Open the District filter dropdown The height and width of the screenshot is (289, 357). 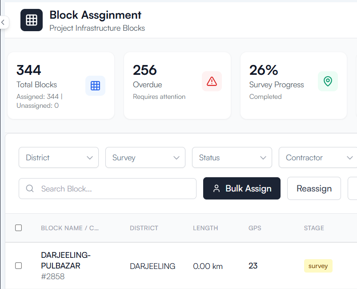tap(58, 157)
